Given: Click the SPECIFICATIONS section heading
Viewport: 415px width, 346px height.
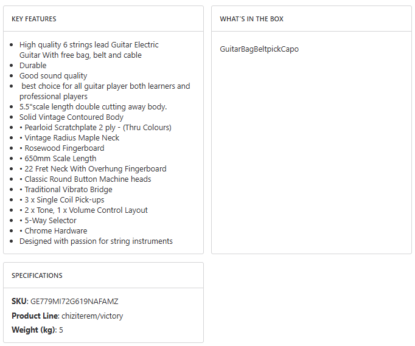Looking at the screenshot, I should coord(37,275).
